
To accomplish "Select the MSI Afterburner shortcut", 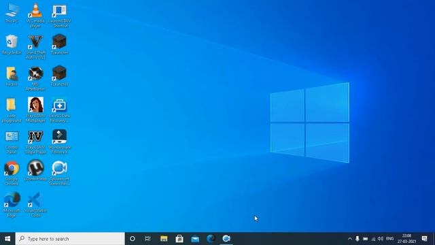I will point(35,79).
